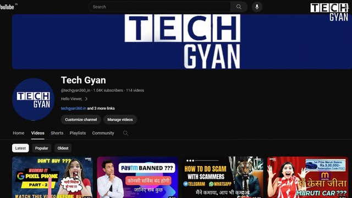Click the 'Tech Gyan' channel name heading
Image resolution: width=352 pixels, height=198 pixels.
84,80
